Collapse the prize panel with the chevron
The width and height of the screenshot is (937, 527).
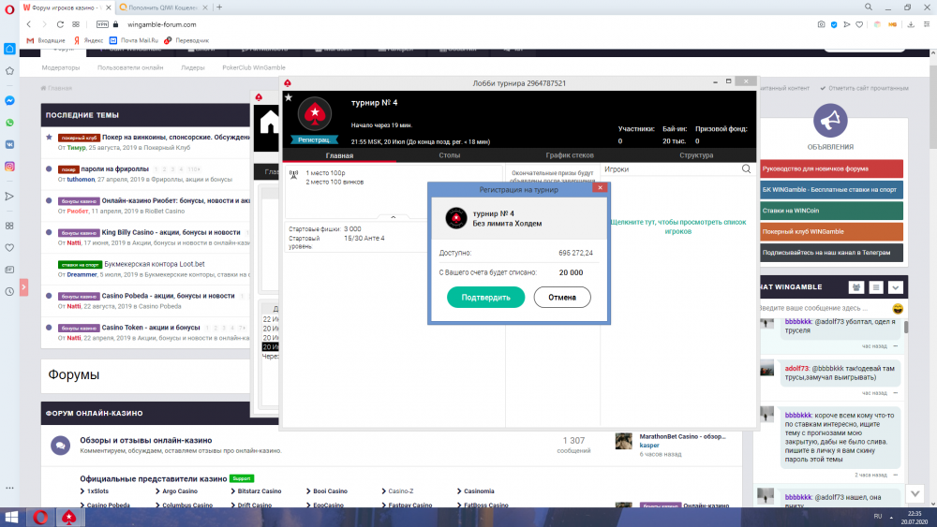(393, 217)
